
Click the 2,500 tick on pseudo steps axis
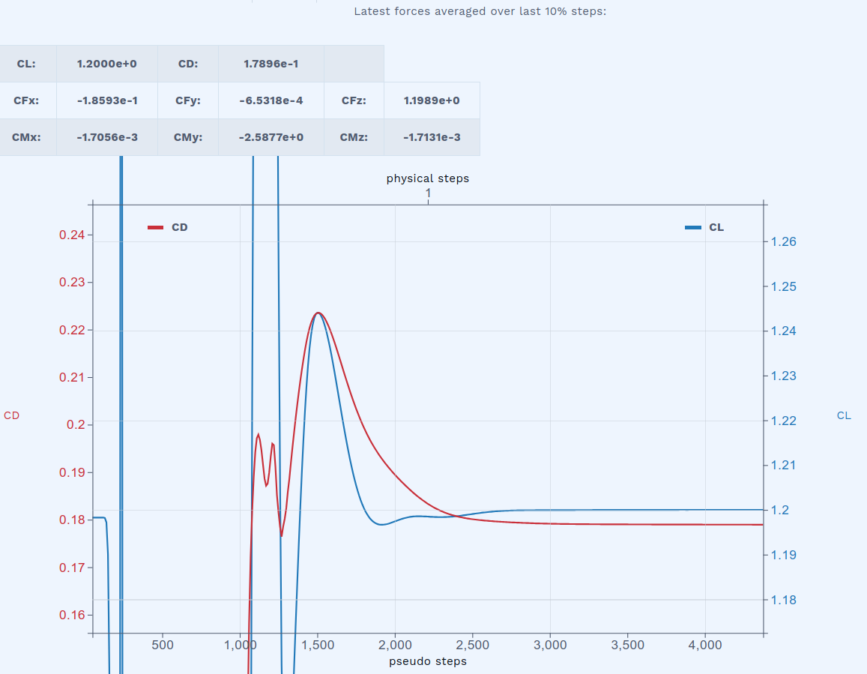473,646
